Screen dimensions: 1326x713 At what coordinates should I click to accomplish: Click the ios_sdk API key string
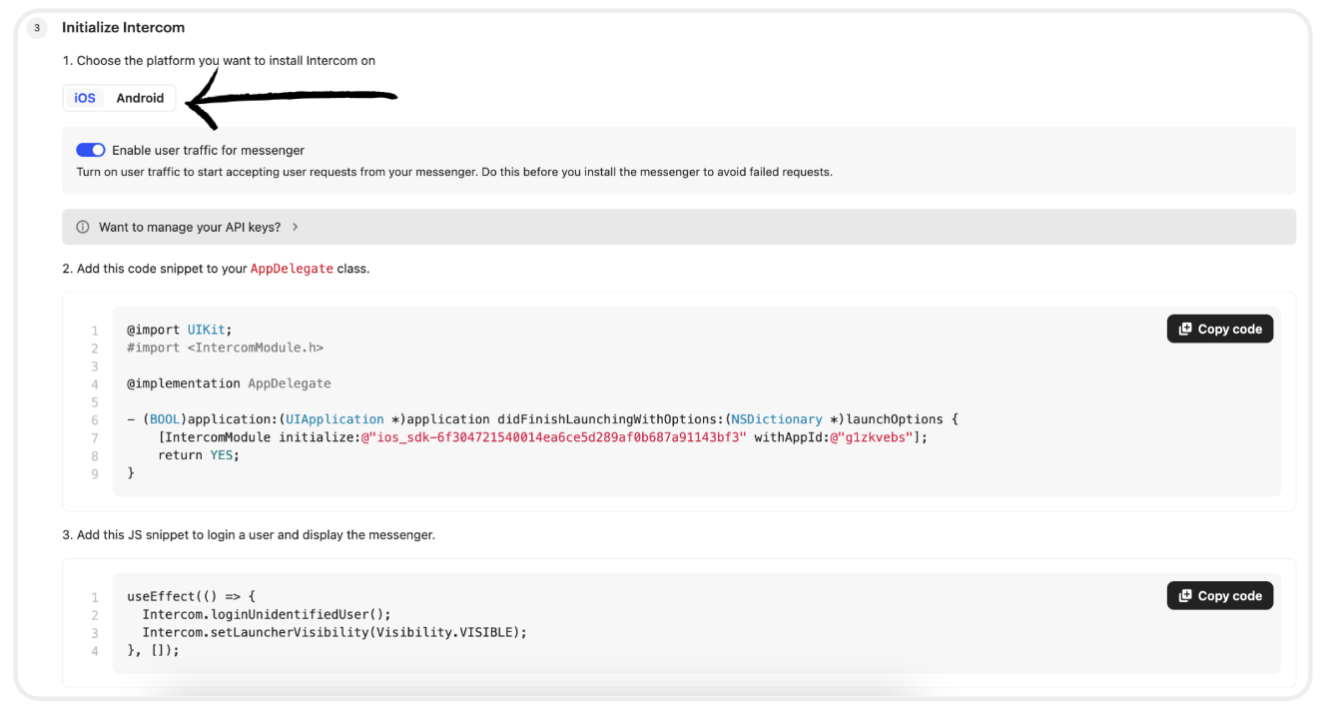pyautogui.click(x=558, y=437)
